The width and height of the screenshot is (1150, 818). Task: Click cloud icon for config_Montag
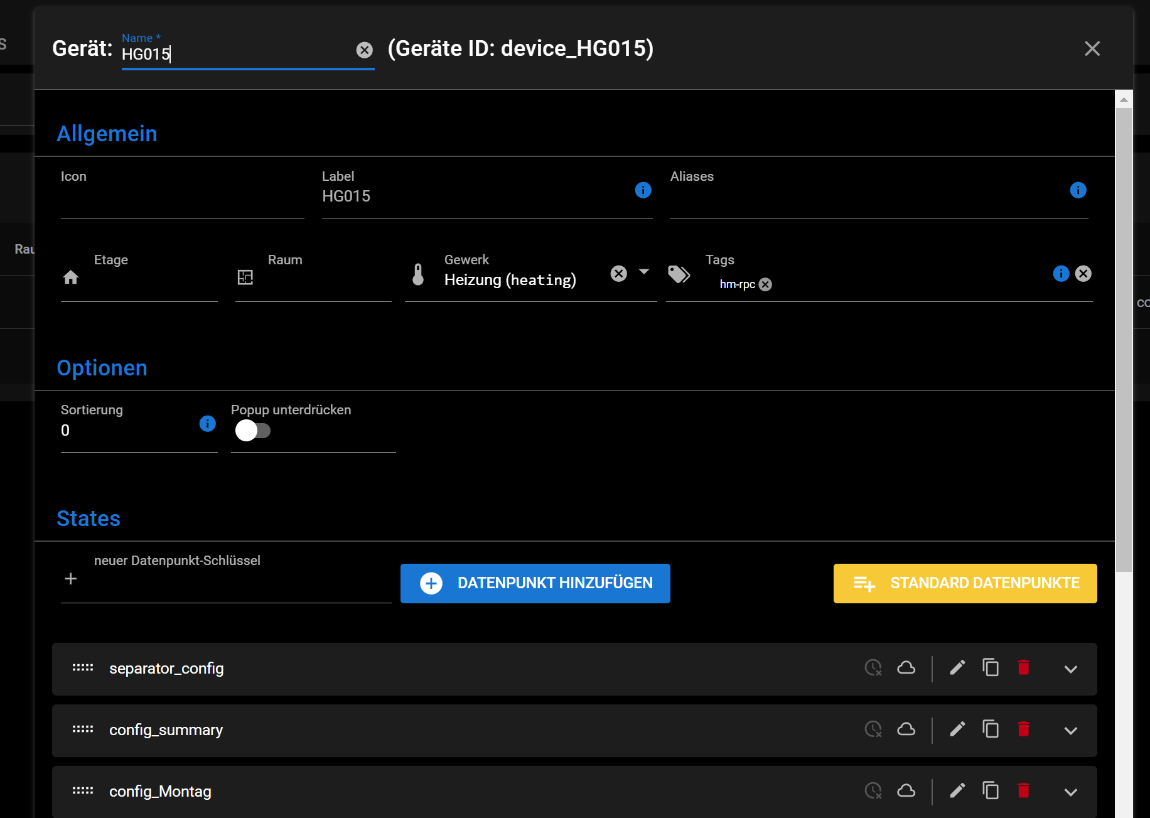906,790
